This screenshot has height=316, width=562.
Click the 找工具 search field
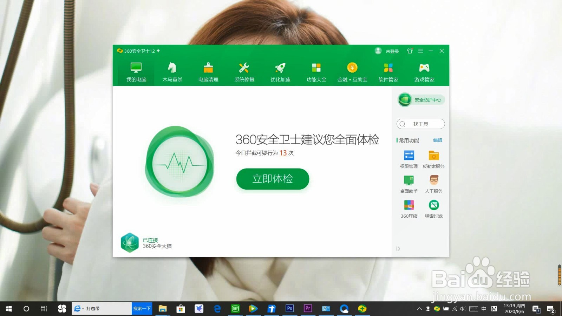click(420, 124)
